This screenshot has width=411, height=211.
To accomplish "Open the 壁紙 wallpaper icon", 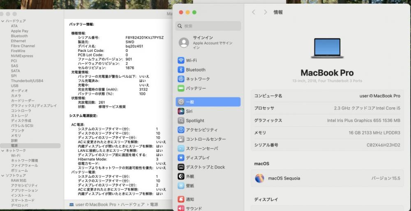I will [x=181, y=185].
